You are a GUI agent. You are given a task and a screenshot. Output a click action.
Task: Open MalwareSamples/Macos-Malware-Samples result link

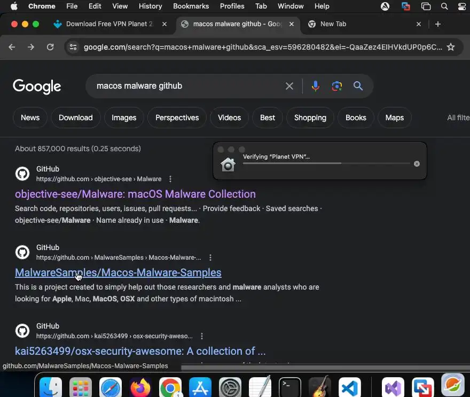point(118,273)
